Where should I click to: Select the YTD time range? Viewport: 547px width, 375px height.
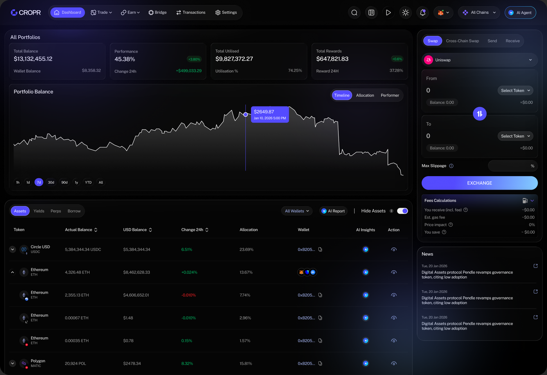pos(88,182)
